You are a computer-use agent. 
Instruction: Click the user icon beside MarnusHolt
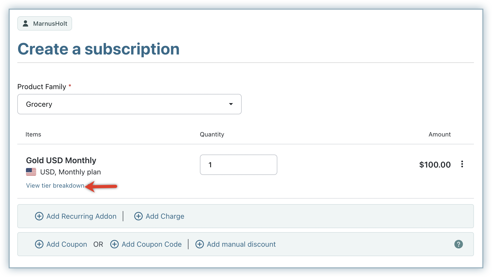[25, 23]
